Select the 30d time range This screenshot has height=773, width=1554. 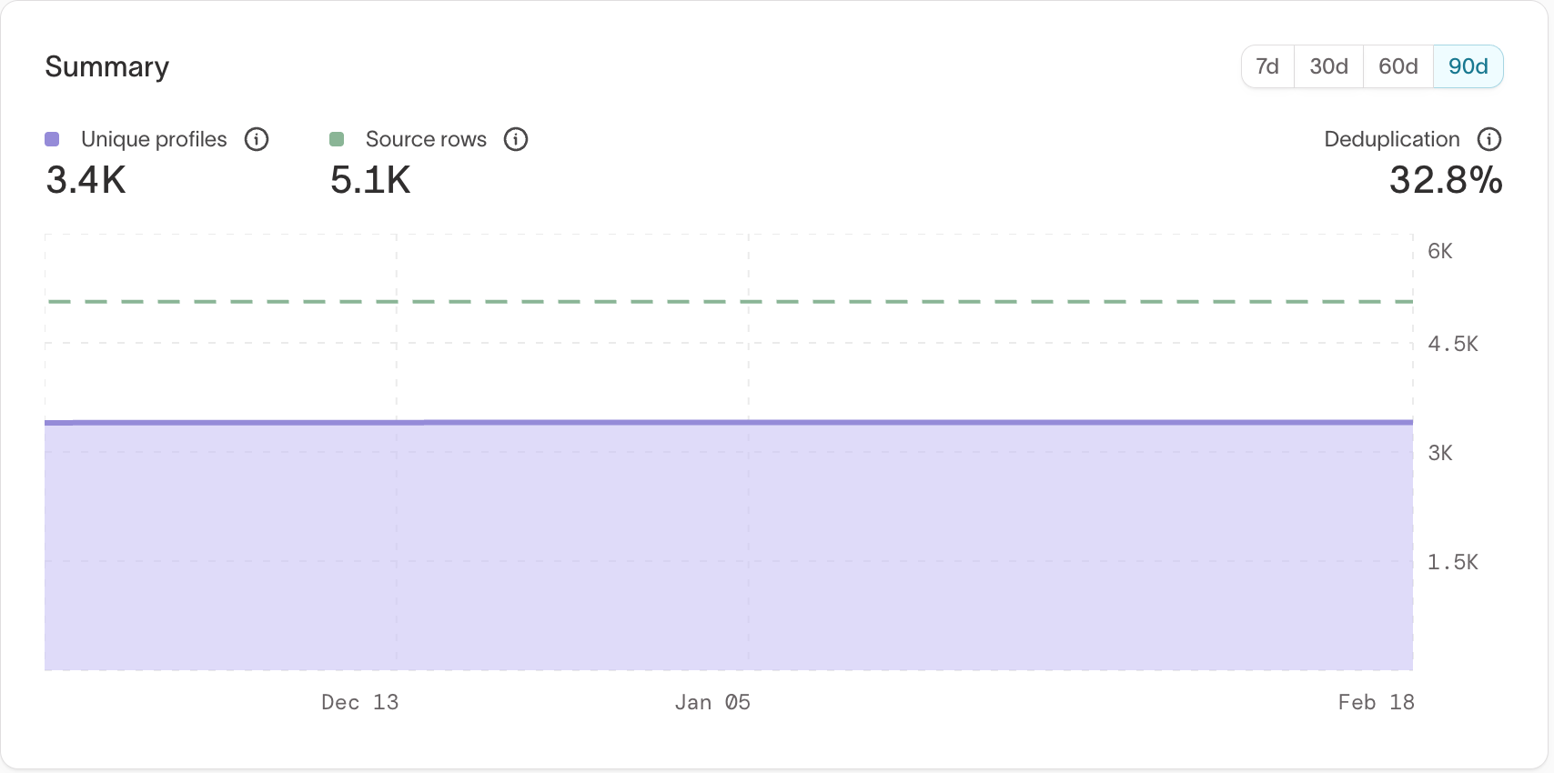coord(1328,66)
